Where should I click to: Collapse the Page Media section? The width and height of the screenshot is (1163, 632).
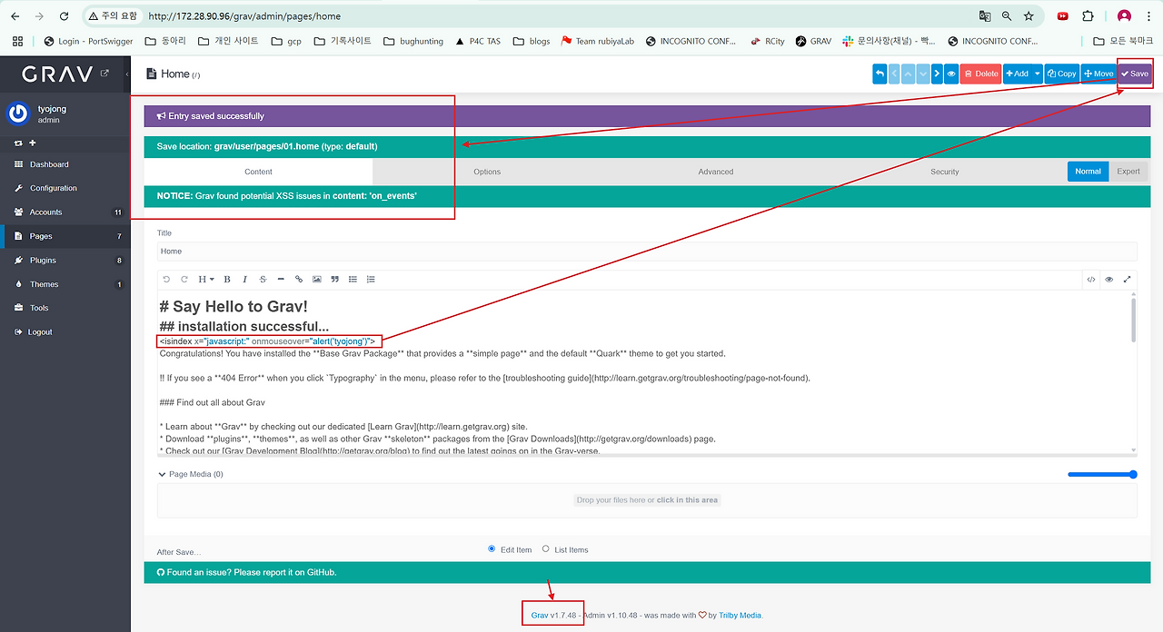(190, 474)
